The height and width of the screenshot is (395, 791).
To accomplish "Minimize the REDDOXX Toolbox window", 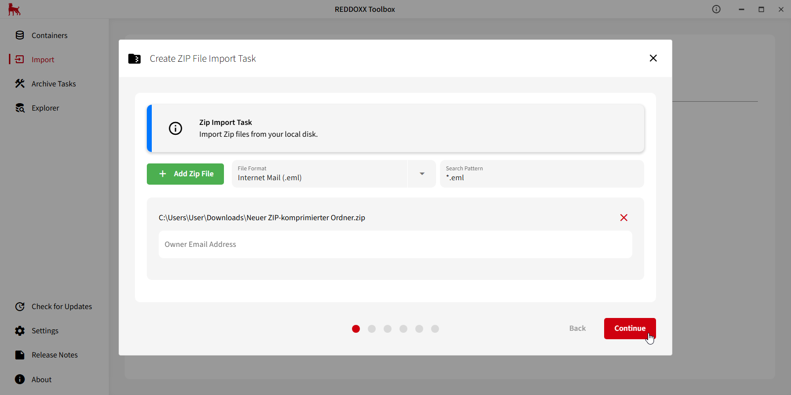I will click(x=742, y=9).
